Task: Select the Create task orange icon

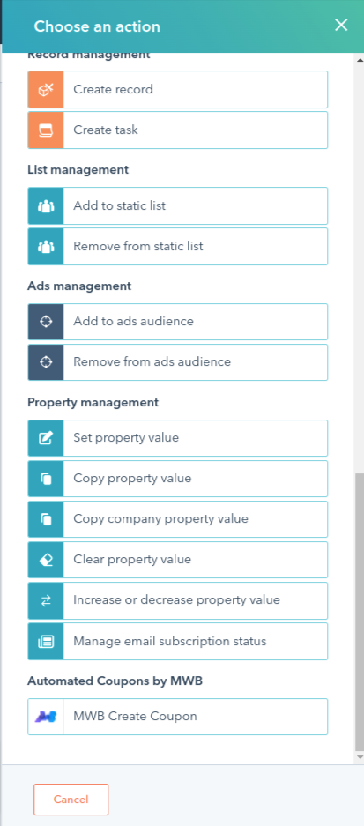Action: [46, 130]
